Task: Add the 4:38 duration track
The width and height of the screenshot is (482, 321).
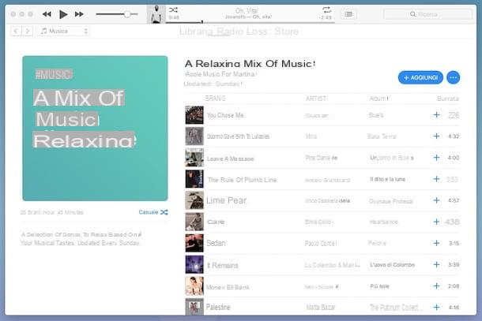Action: 436,222
